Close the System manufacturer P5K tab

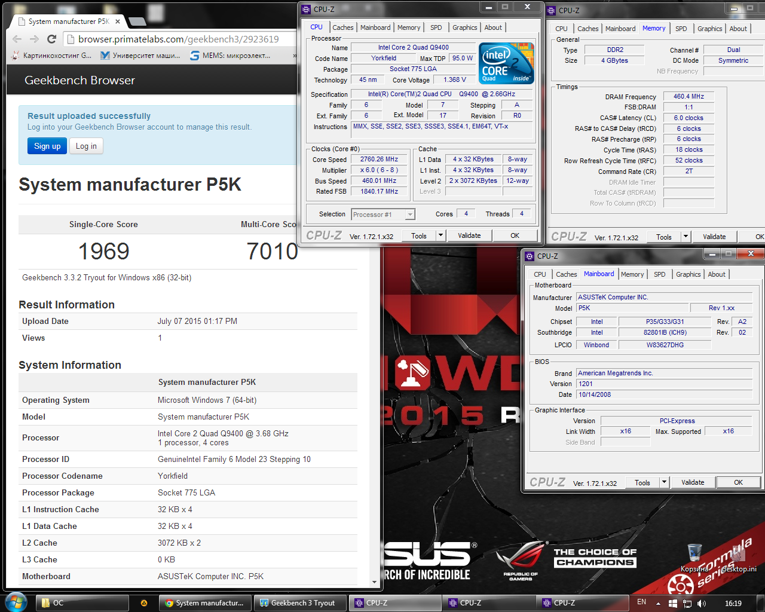point(118,22)
